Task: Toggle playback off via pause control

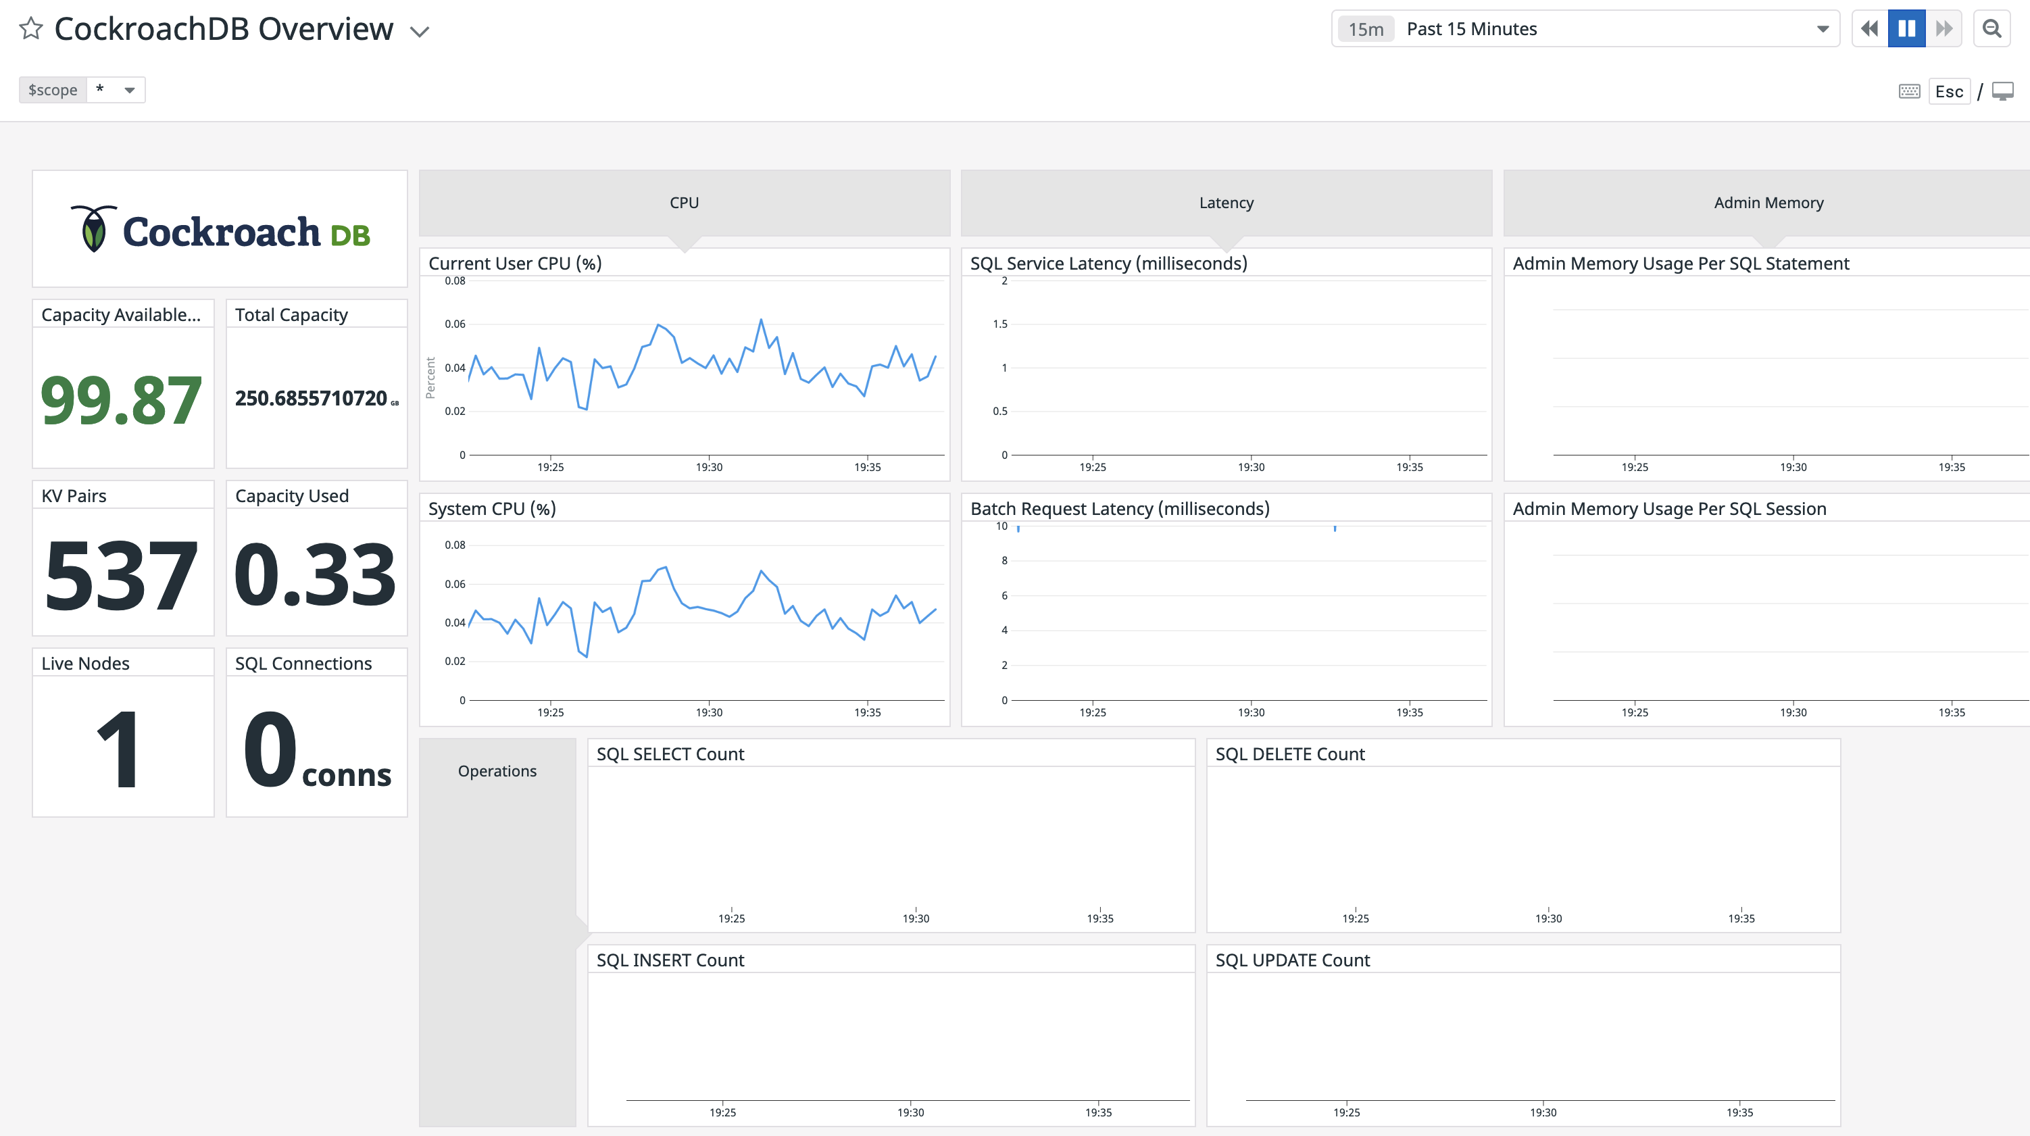Action: (1906, 28)
